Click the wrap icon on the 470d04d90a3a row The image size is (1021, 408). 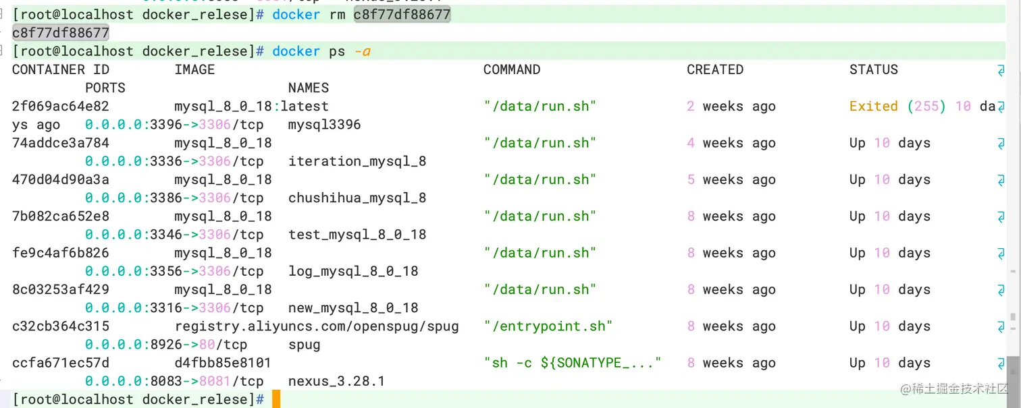coord(1001,180)
